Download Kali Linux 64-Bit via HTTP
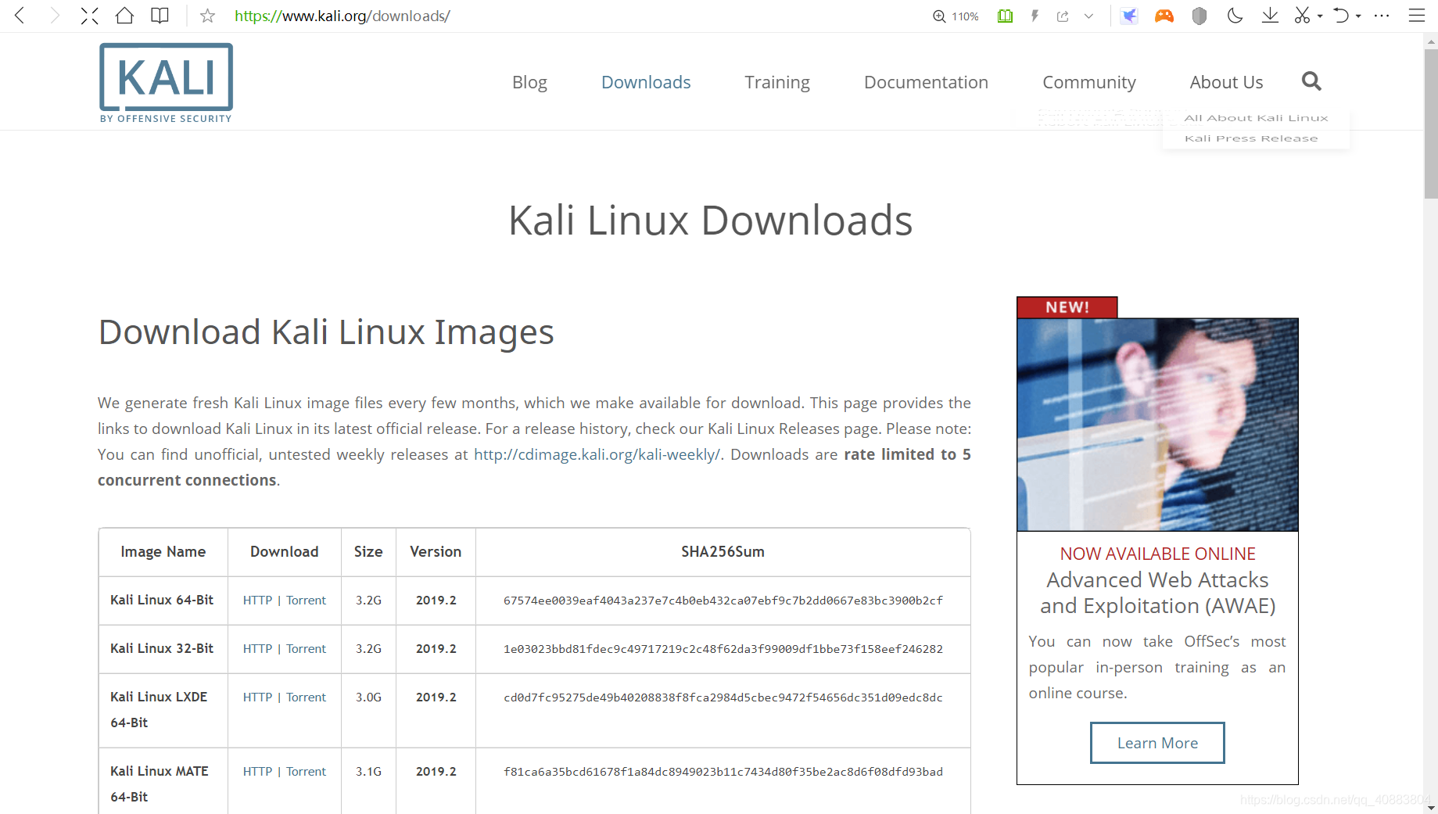Screen dimensions: 1438x814 [x=257, y=601]
